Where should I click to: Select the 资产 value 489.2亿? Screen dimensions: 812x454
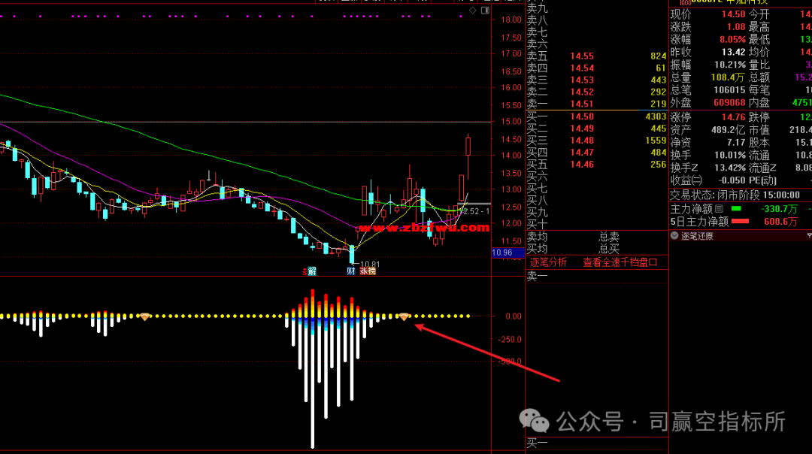tap(728, 129)
